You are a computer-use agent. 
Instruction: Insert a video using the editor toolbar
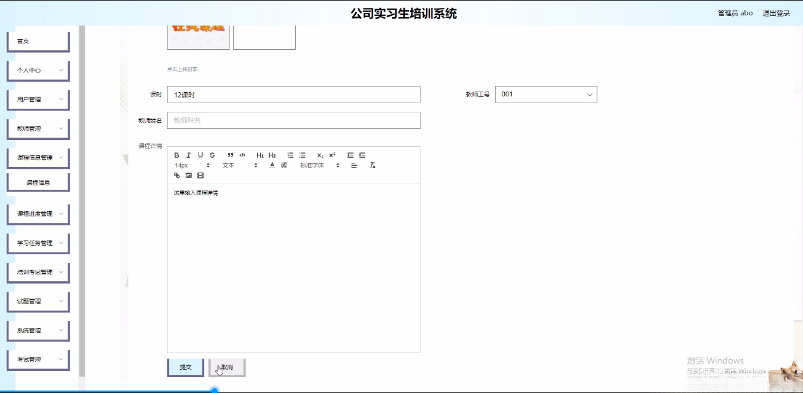coord(200,176)
